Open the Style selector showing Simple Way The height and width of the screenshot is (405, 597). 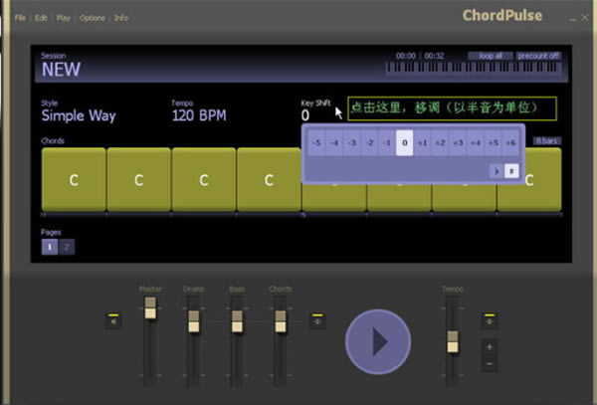[x=78, y=115]
